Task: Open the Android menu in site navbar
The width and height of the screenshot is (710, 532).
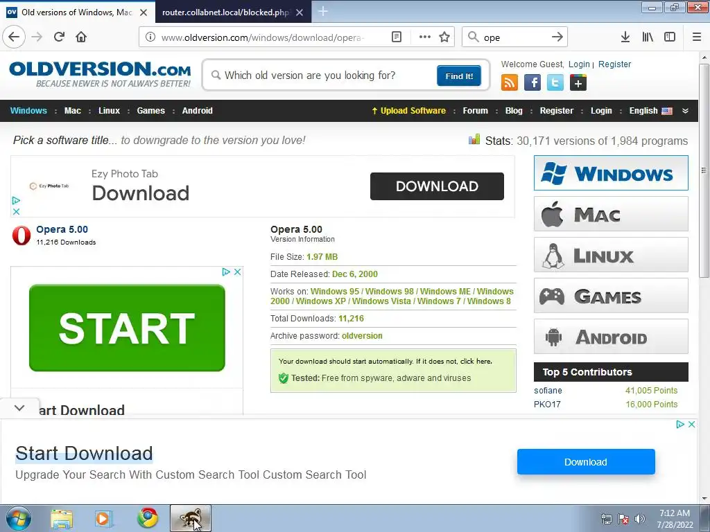Action: [197, 111]
